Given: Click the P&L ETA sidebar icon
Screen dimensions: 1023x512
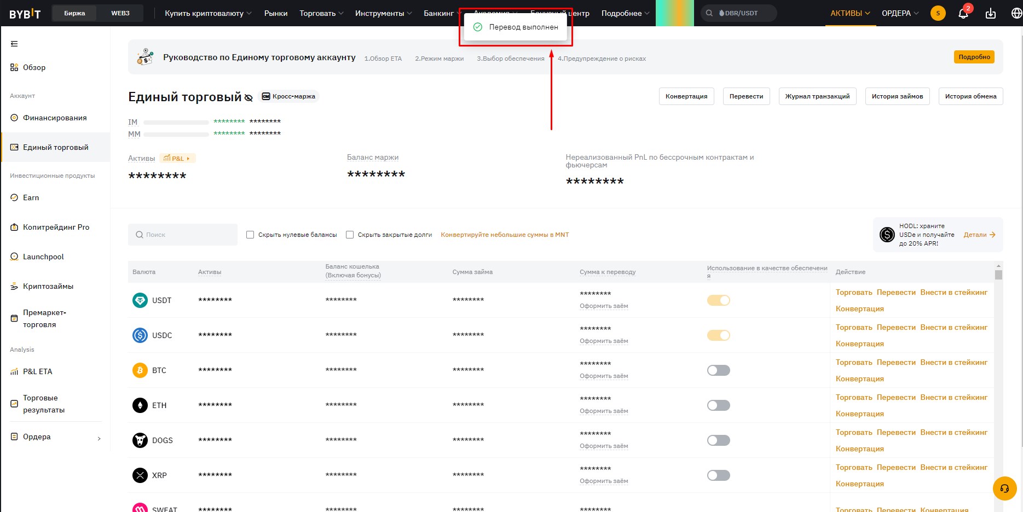Looking at the screenshot, I should [x=14, y=371].
